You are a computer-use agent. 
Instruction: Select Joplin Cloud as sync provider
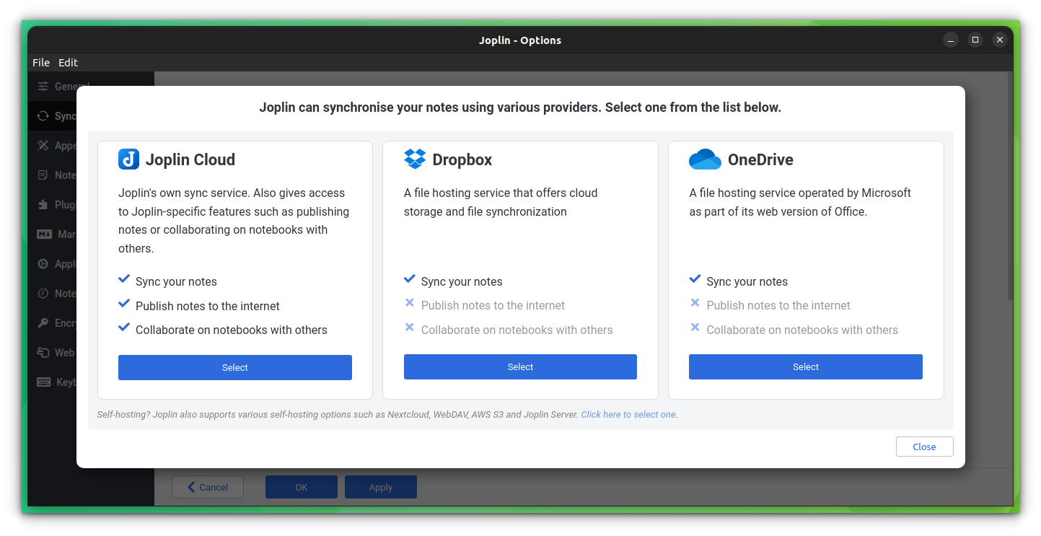(235, 367)
